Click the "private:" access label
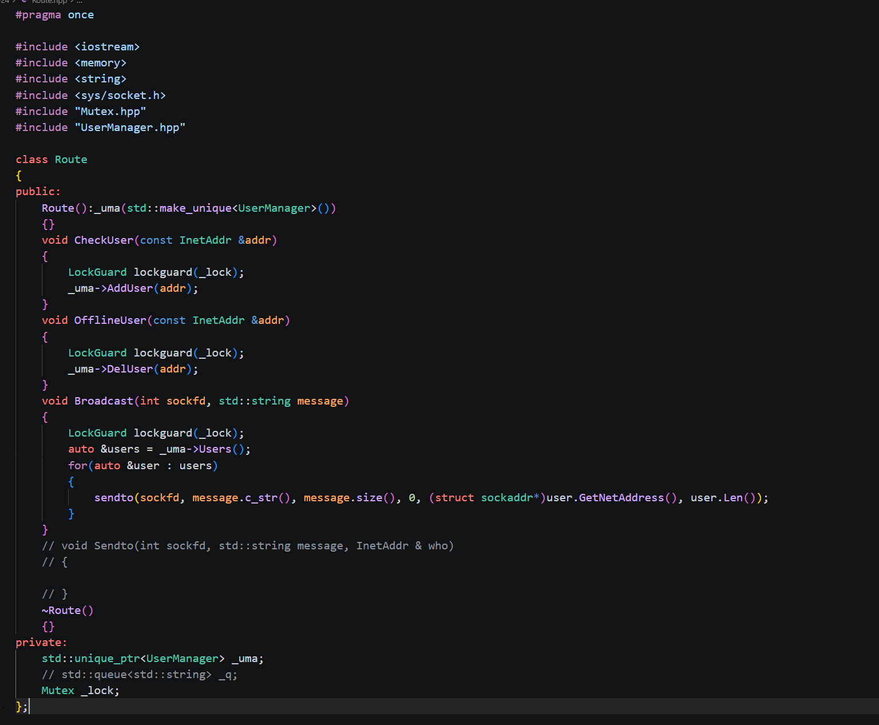Viewport: 879px width, 725px height. click(x=41, y=643)
